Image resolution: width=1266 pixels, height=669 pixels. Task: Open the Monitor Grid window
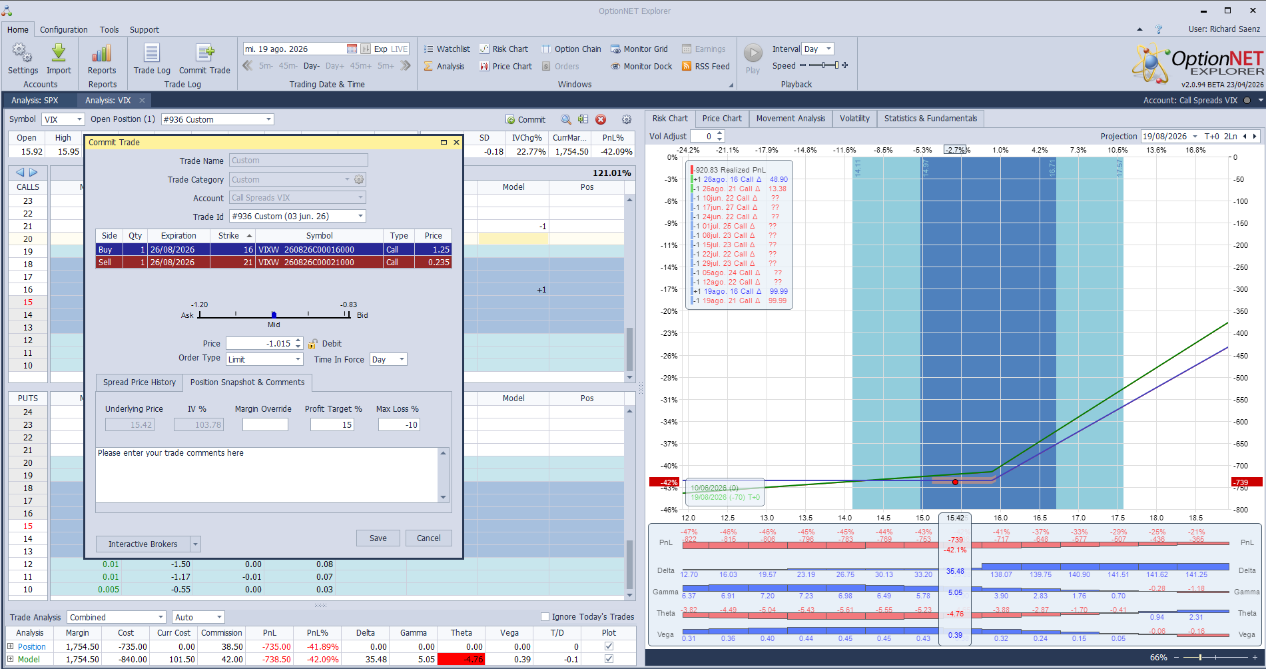[x=639, y=49]
